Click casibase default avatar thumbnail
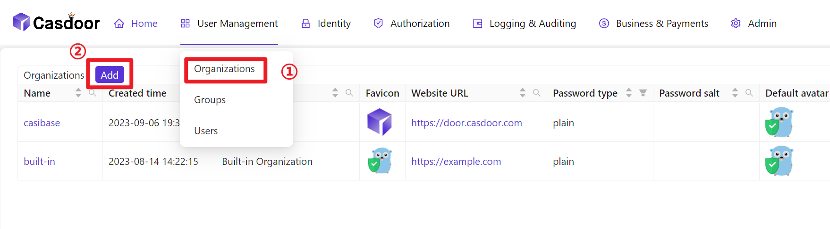 (x=779, y=122)
